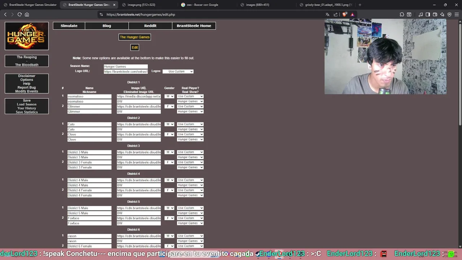Click the Season Name input field

[126, 66]
